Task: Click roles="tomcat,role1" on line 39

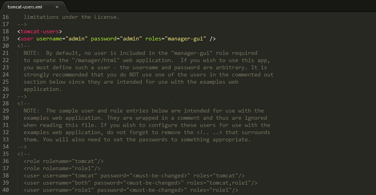Action: coord(220,183)
